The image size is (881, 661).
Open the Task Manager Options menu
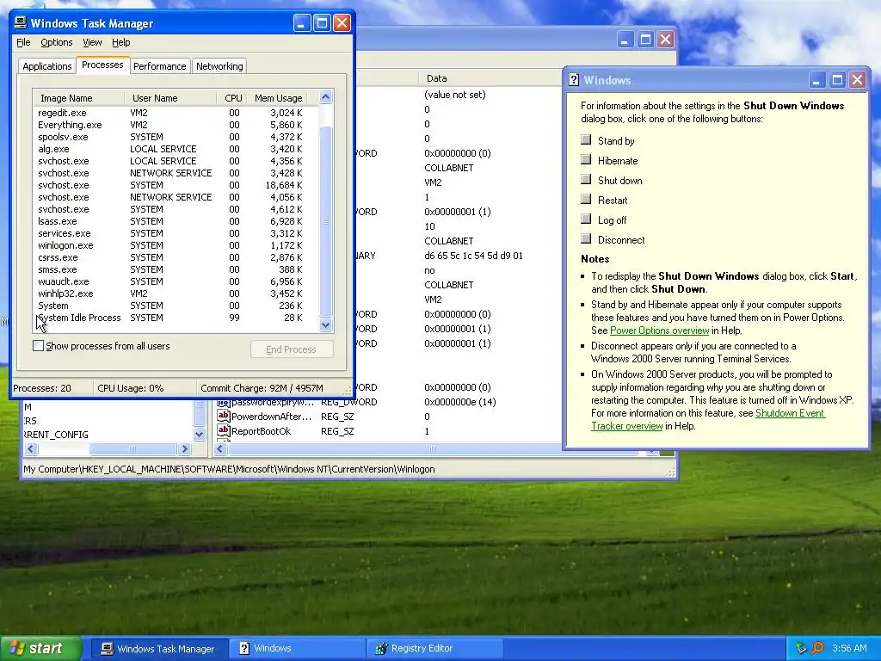56,42
